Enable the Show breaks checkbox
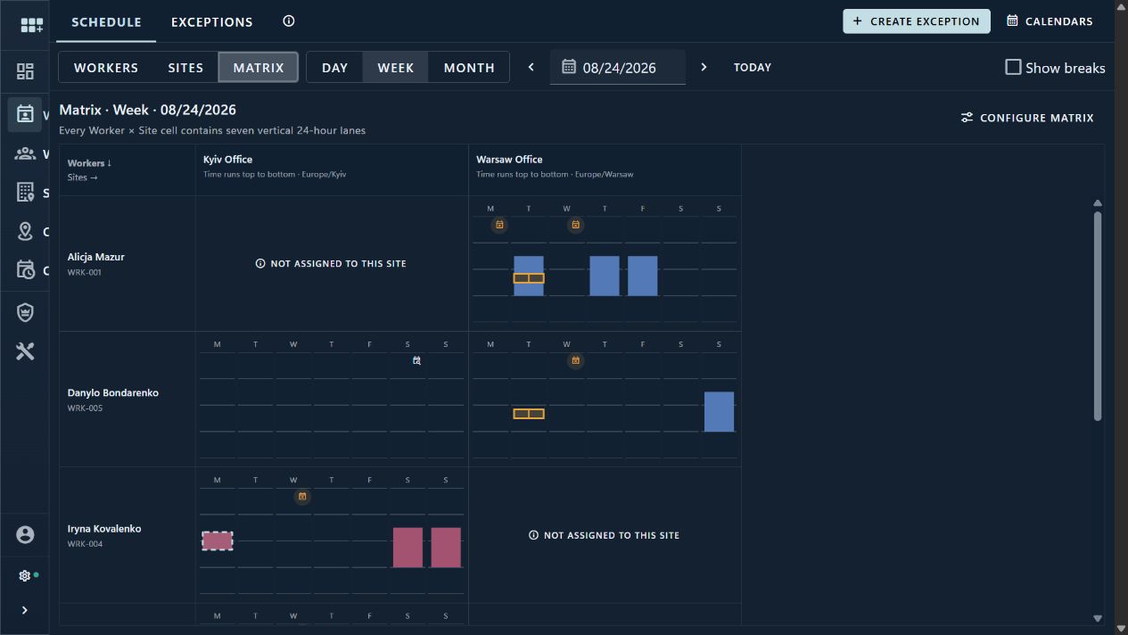Image resolution: width=1128 pixels, height=635 pixels. (1013, 67)
